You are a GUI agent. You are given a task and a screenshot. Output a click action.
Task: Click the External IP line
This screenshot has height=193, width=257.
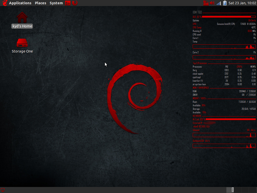coord(204,123)
